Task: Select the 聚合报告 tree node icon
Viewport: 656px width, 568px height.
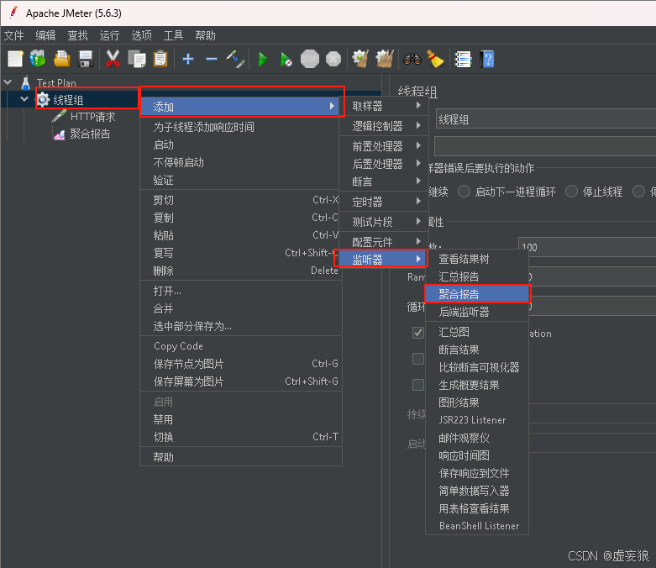Action: pos(59,134)
